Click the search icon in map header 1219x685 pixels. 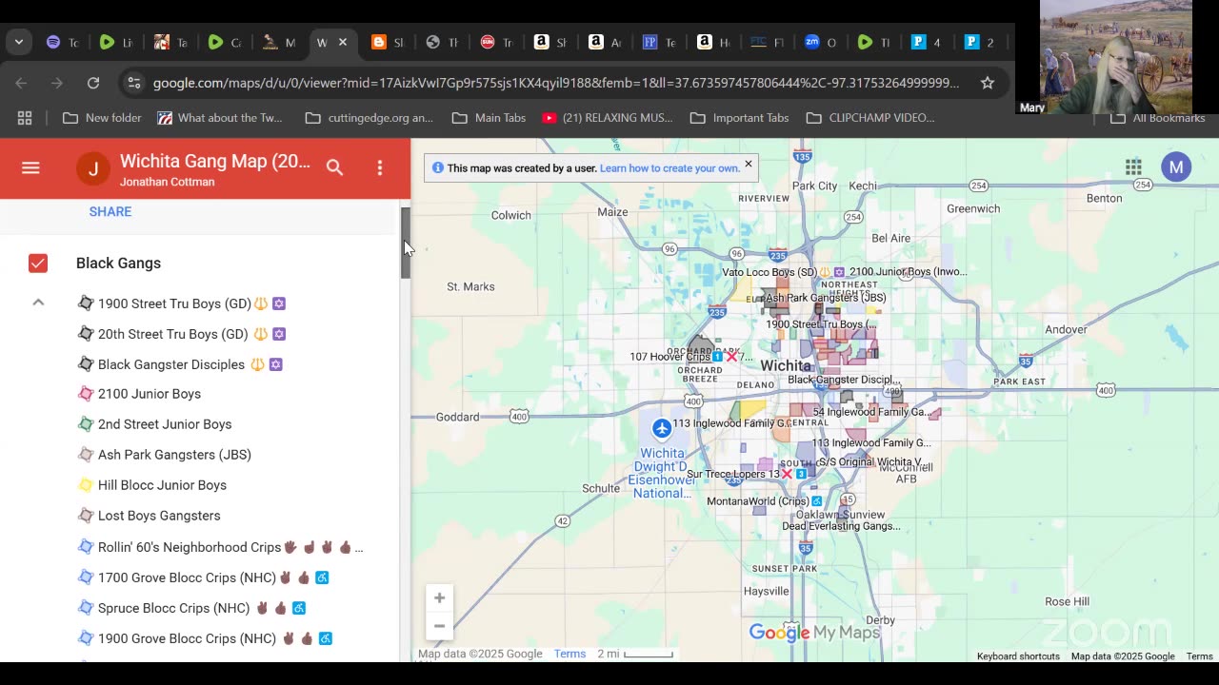[334, 167]
